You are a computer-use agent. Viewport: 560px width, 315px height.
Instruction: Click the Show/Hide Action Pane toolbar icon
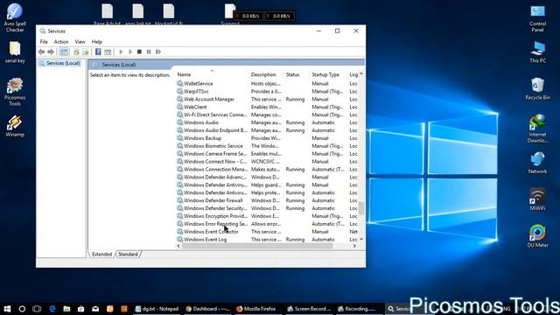[x=108, y=52]
